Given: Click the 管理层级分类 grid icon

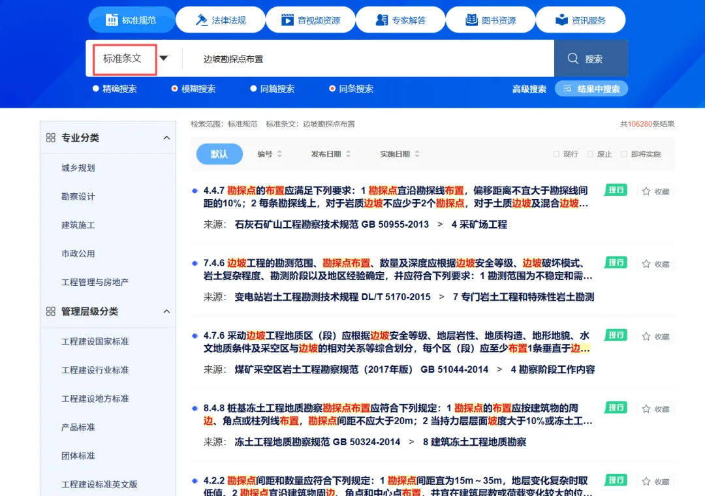Looking at the screenshot, I should (x=51, y=311).
